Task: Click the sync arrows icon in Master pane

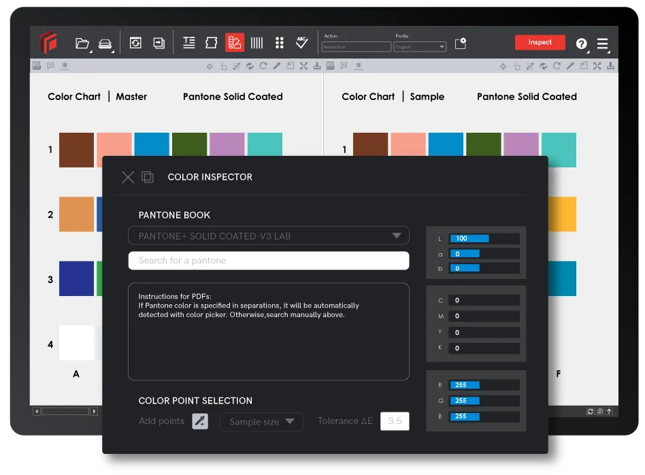Action: (250, 66)
